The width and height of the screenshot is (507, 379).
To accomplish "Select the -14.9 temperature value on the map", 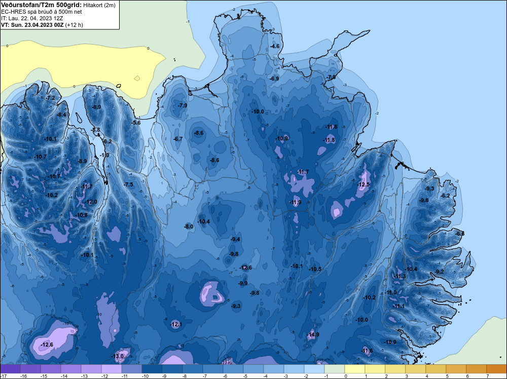I will pos(313,334).
